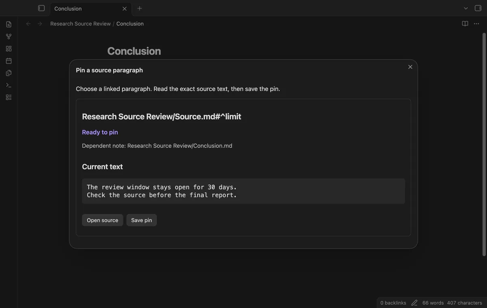Open 0 backlinks in status bar
This screenshot has height=308, width=487.
(x=393, y=303)
